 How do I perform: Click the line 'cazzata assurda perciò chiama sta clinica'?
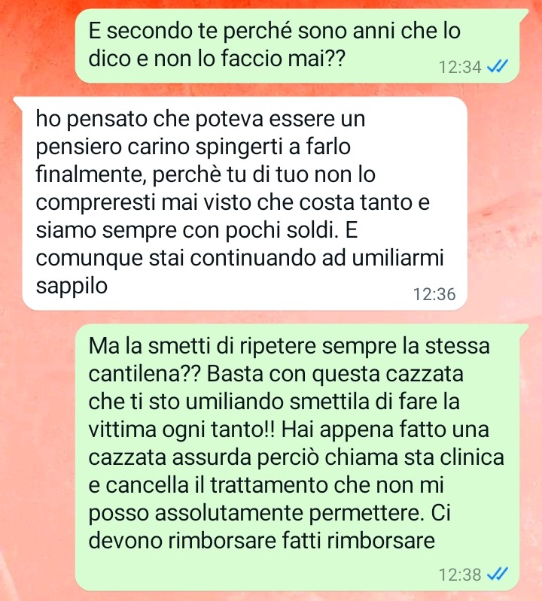coord(296,457)
